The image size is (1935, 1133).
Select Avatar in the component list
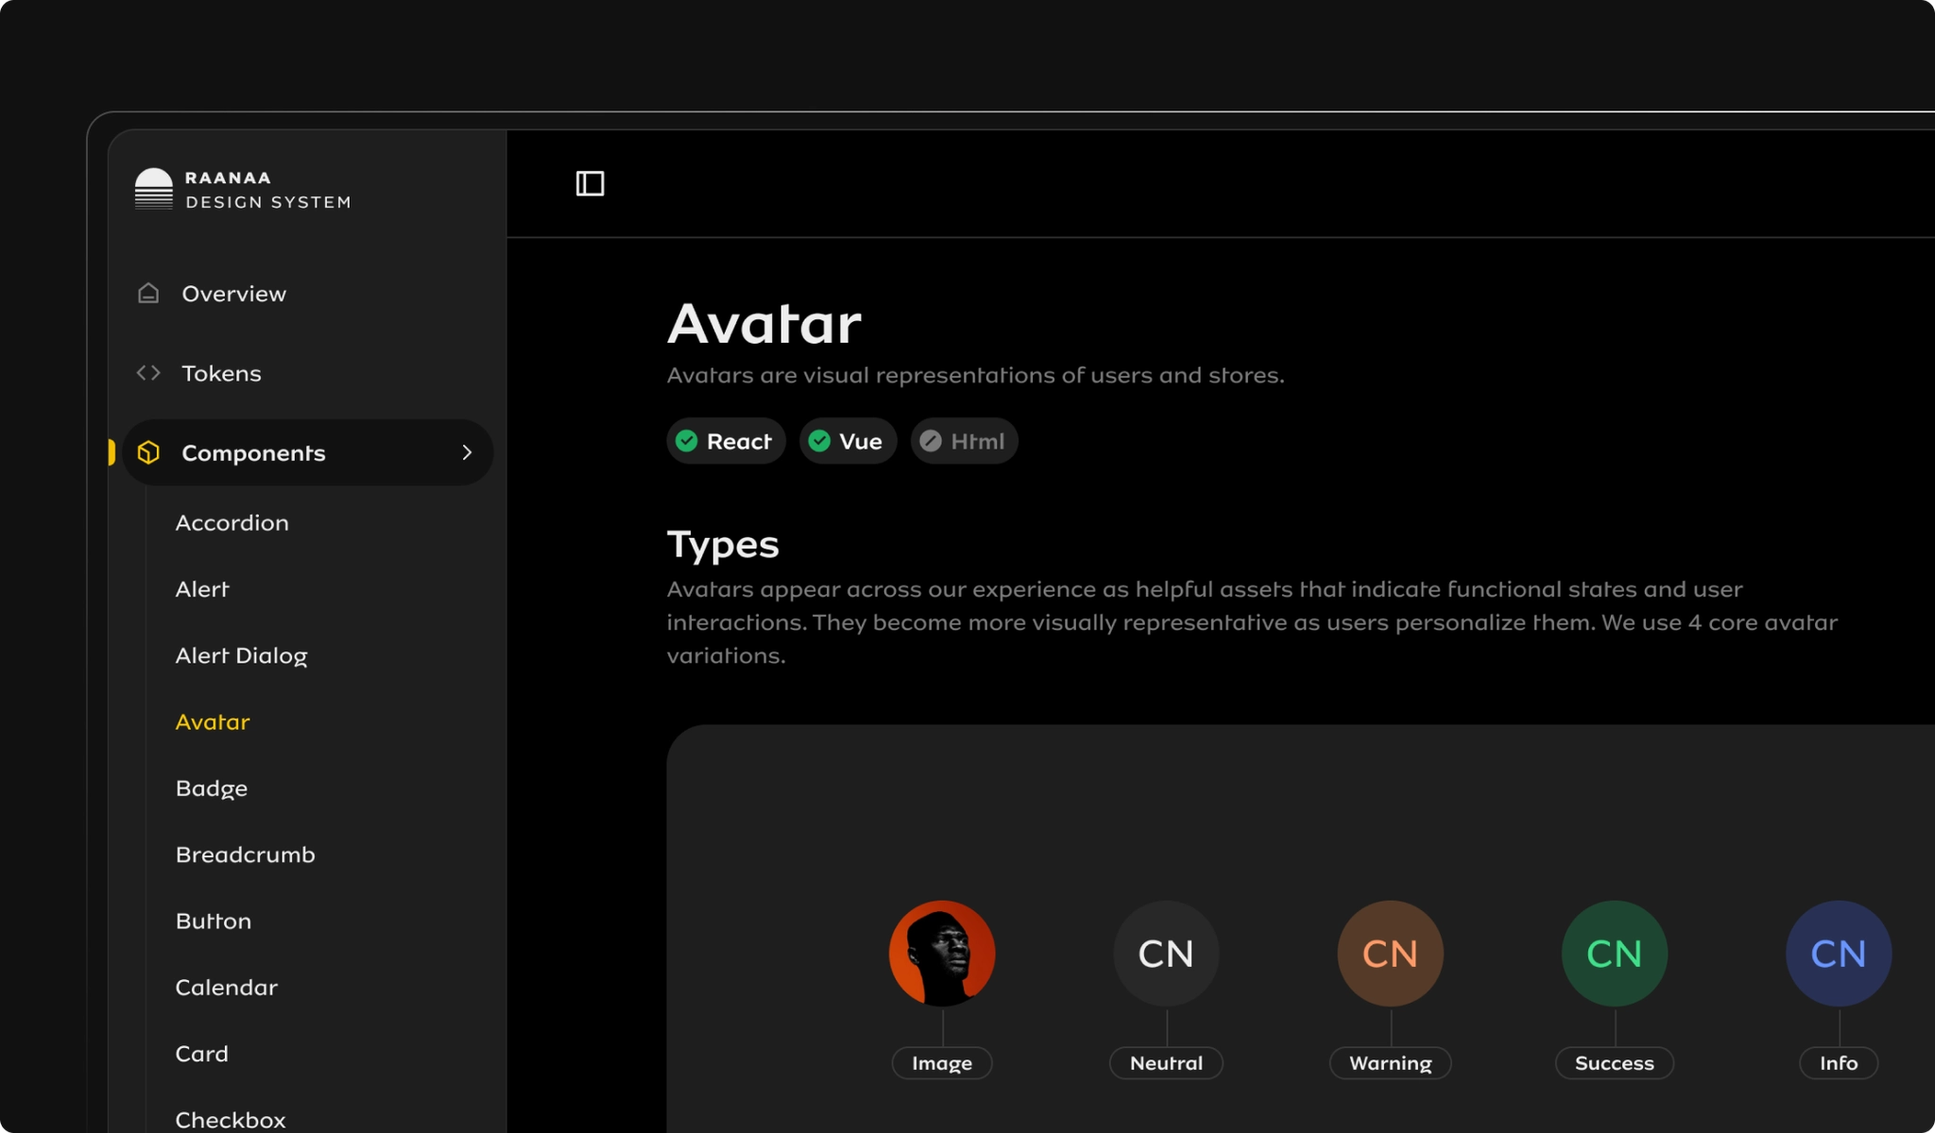213,722
